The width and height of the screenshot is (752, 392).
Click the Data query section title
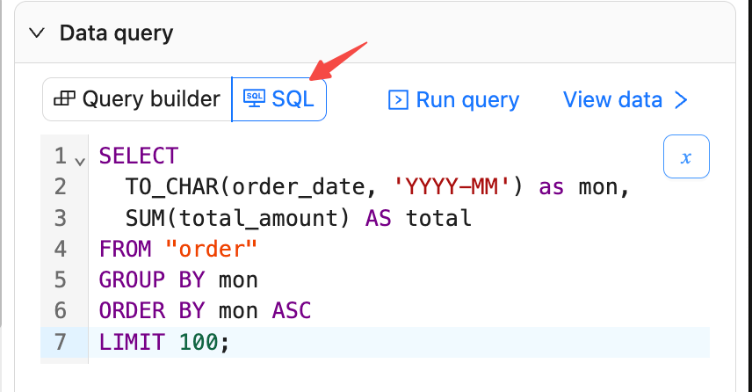116,33
